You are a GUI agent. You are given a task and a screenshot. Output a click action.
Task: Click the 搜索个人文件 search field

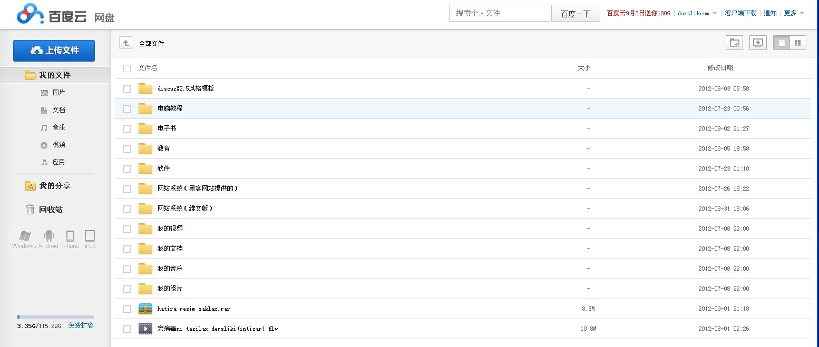(x=500, y=13)
